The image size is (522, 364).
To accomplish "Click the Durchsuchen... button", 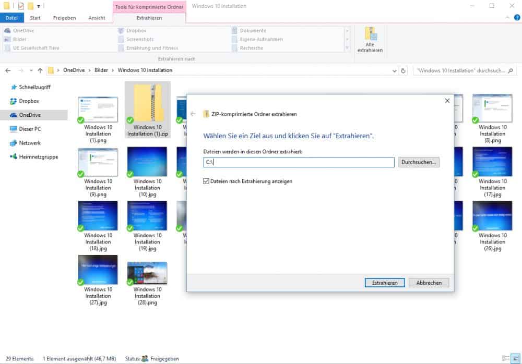I will 419,162.
